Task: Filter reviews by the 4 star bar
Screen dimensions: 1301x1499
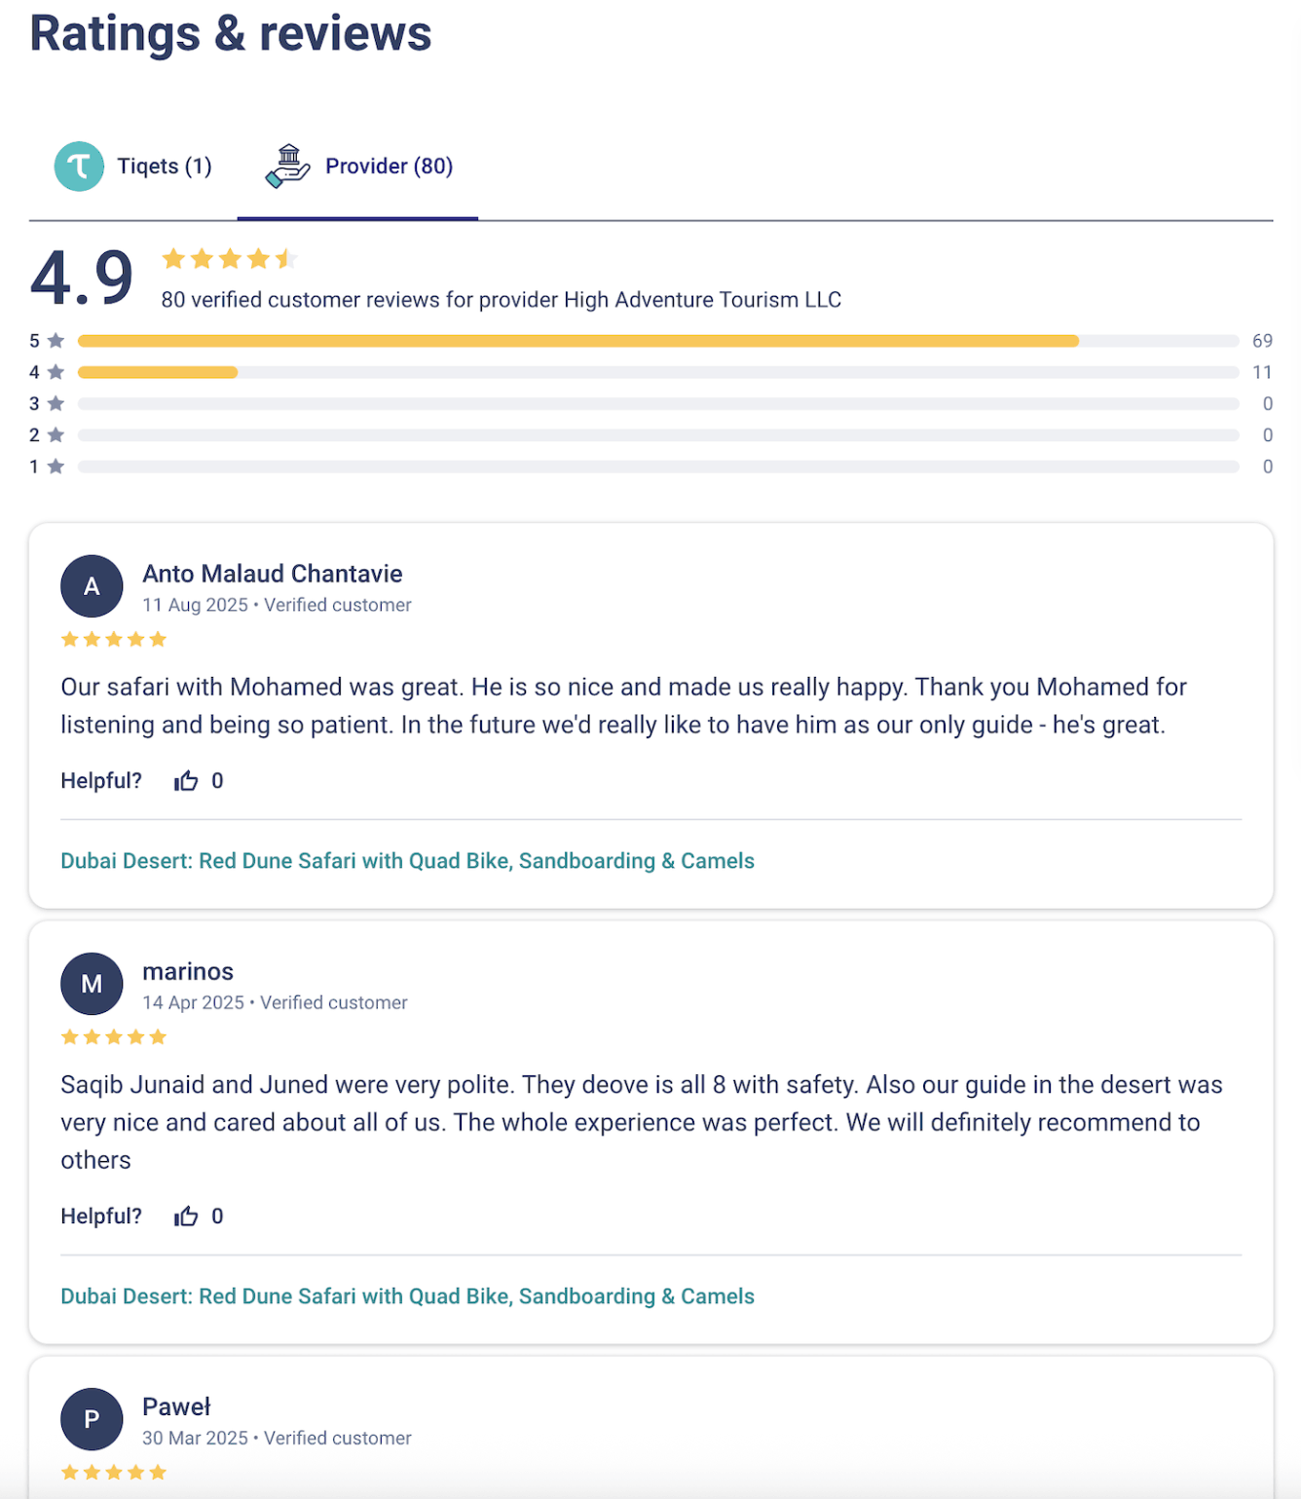Action: click(x=657, y=372)
